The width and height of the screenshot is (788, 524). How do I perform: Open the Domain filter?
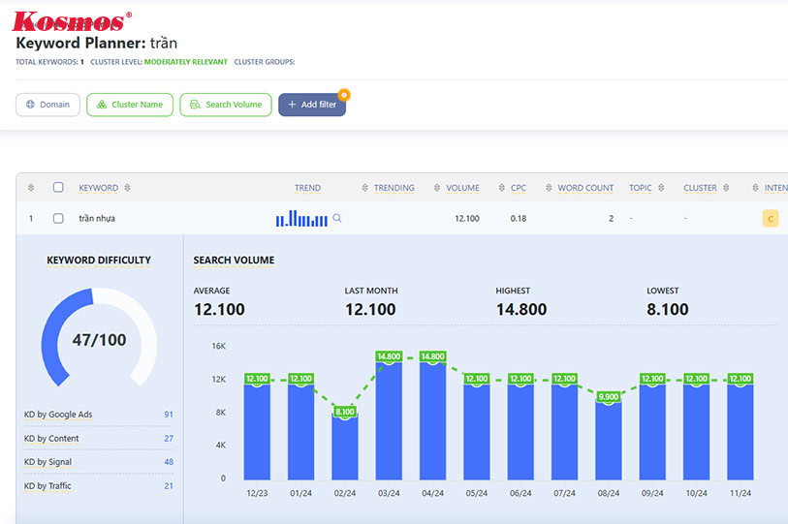pyautogui.click(x=47, y=105)
